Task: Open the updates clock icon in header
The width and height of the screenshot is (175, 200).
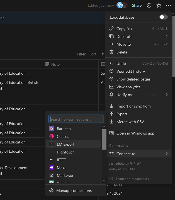Action: point(149,5)
